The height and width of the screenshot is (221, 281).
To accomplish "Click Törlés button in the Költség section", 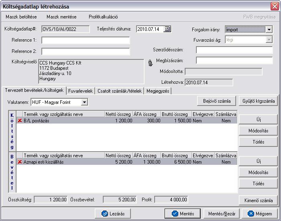I will (x=259, y=142).
